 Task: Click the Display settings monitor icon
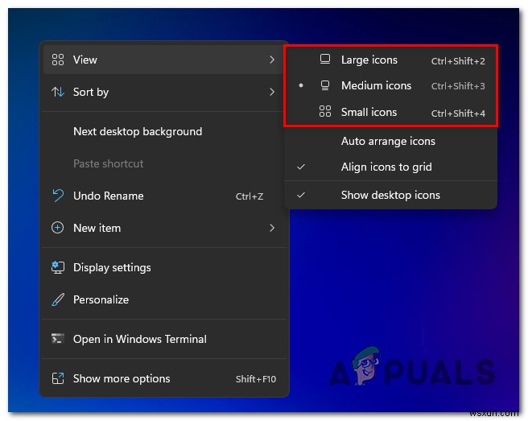pyautogui.click(x=58, y=267)
